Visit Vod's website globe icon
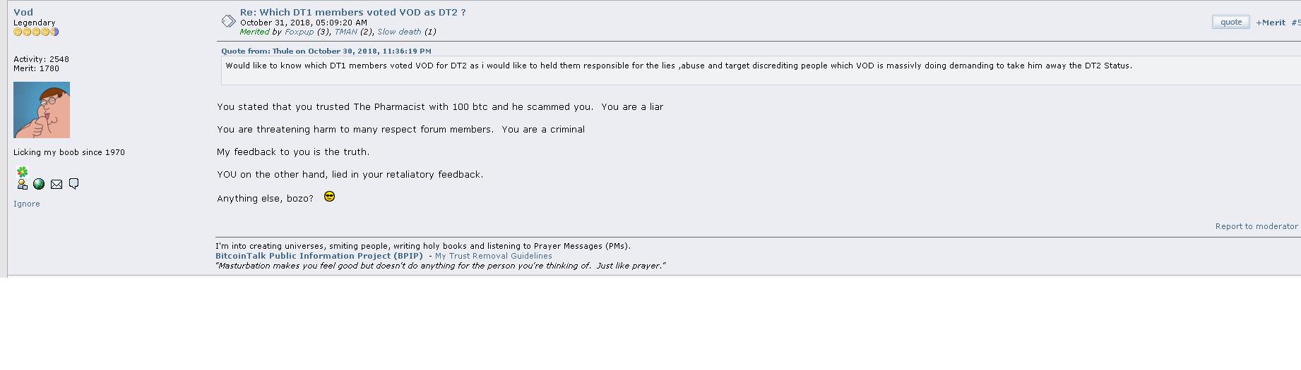 [x=39, y=184]
